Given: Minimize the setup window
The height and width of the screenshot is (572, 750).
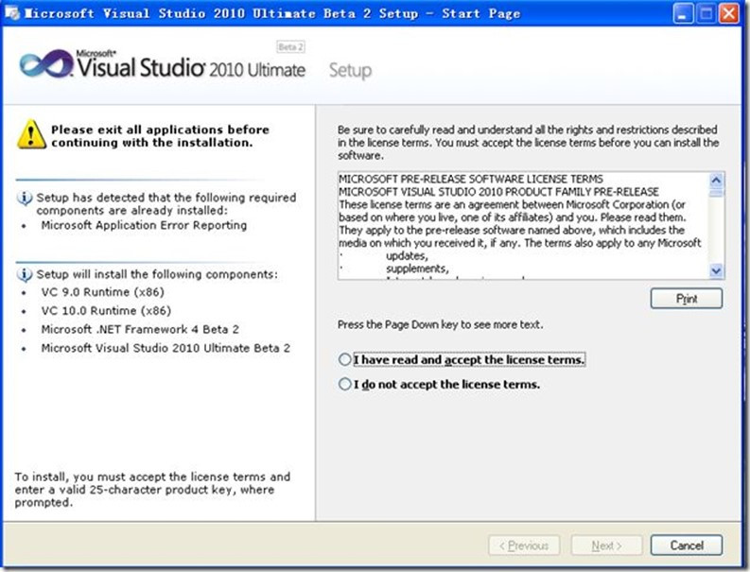Looking at the screenshot, I should [683, 13].
